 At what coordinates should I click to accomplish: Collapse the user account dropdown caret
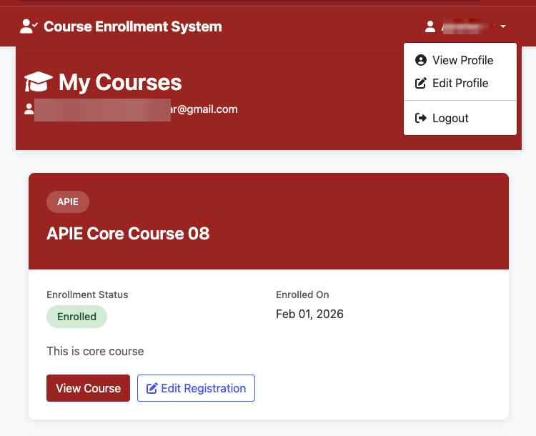click(x=503, y=26)
